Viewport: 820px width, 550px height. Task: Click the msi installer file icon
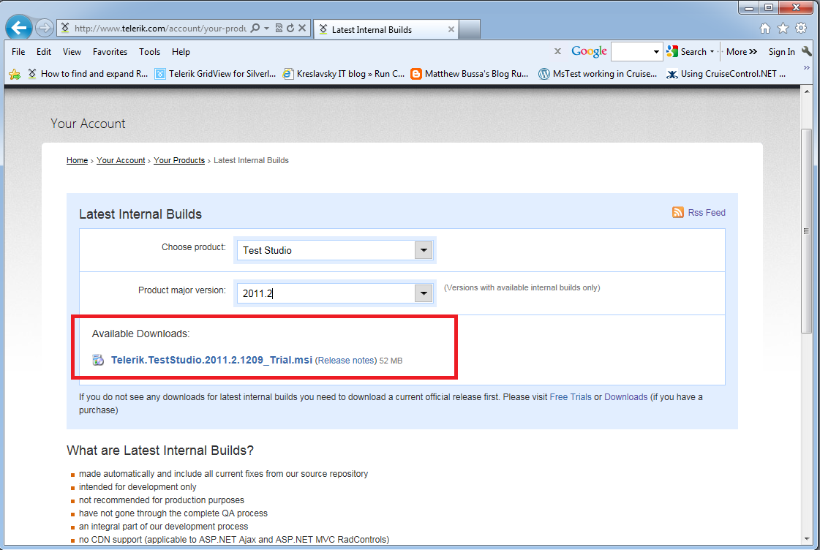click(98, 361)
